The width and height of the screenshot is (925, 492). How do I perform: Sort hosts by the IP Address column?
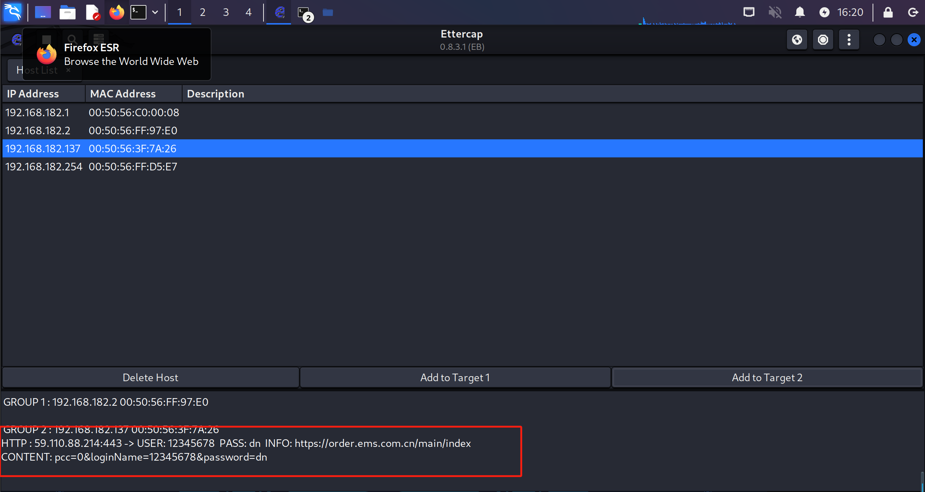tap(33, 94)
